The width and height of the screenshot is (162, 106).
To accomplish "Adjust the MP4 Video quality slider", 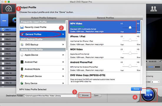I will click(x=130, y=27).
